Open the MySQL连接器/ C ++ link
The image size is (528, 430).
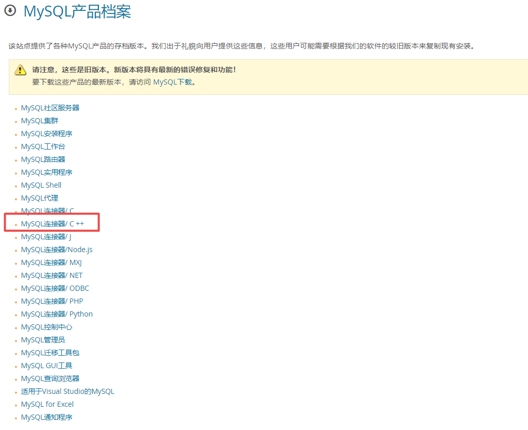[x=52, y=224]
